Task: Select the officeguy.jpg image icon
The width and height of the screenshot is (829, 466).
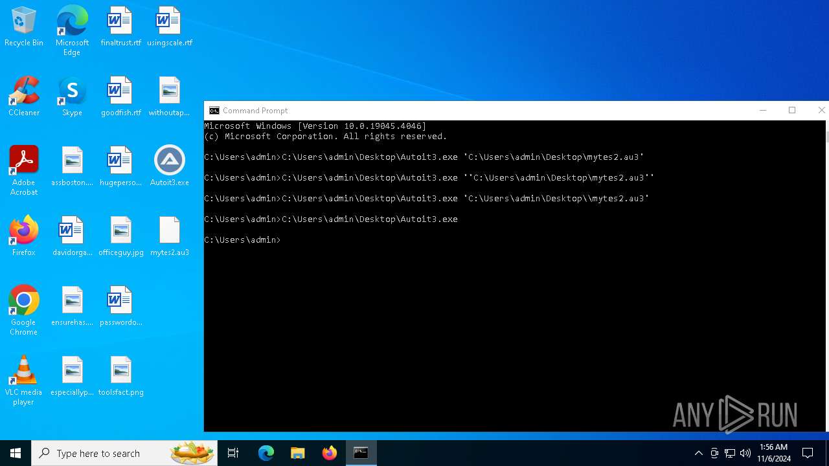Action: (120, 237)
